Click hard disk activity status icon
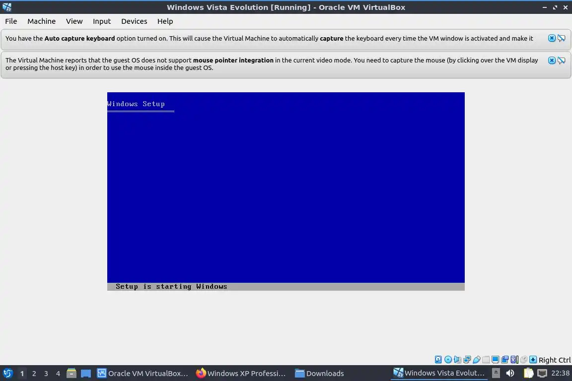This screenshot has width=572, height=381. pos(438,360)
